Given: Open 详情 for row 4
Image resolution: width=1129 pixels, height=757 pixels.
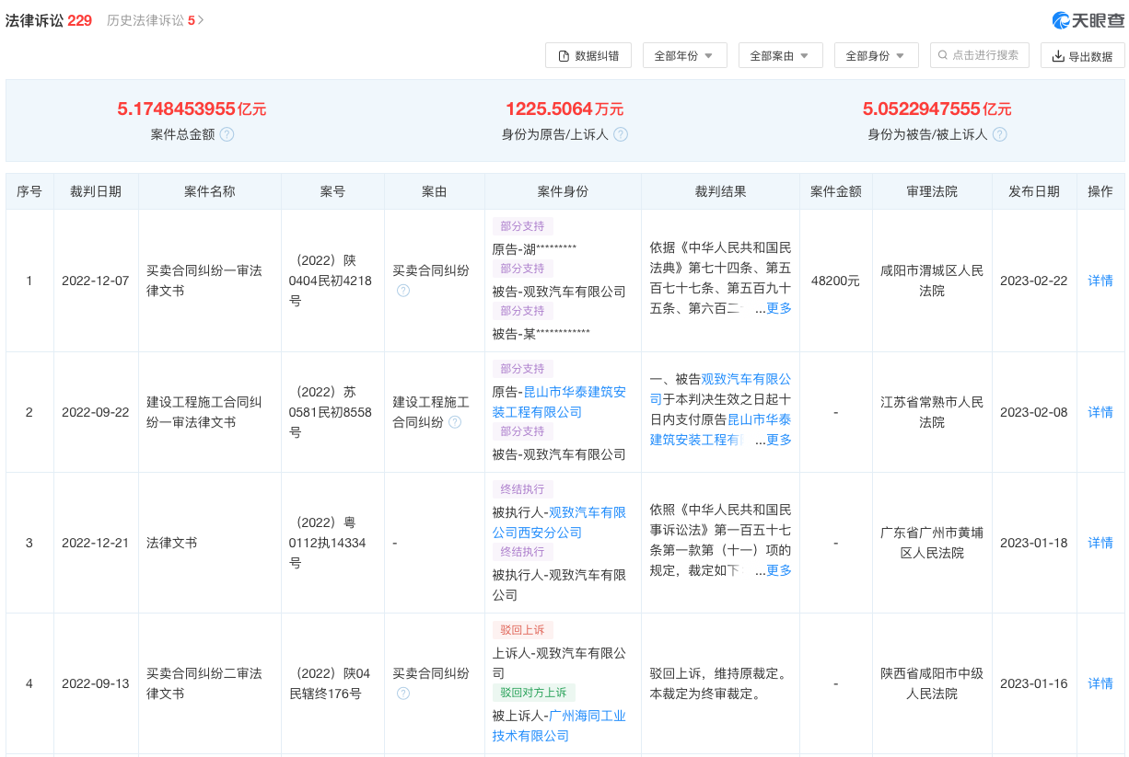Looking at the screenshot, I should (1100, 683).
